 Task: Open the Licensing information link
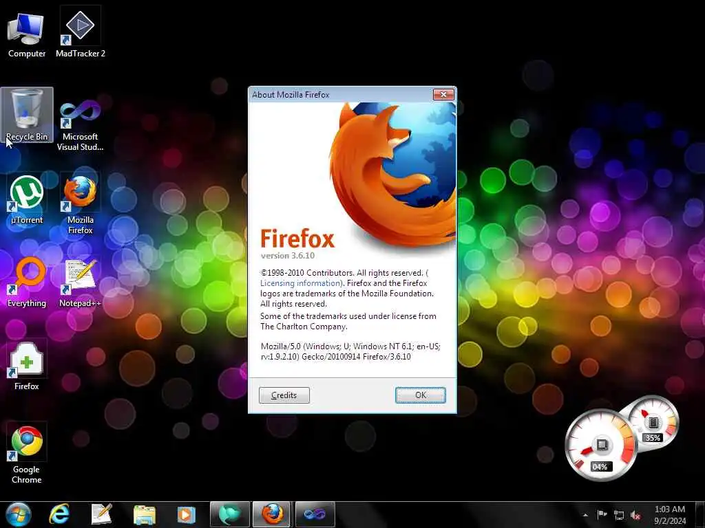pos(300,283)
